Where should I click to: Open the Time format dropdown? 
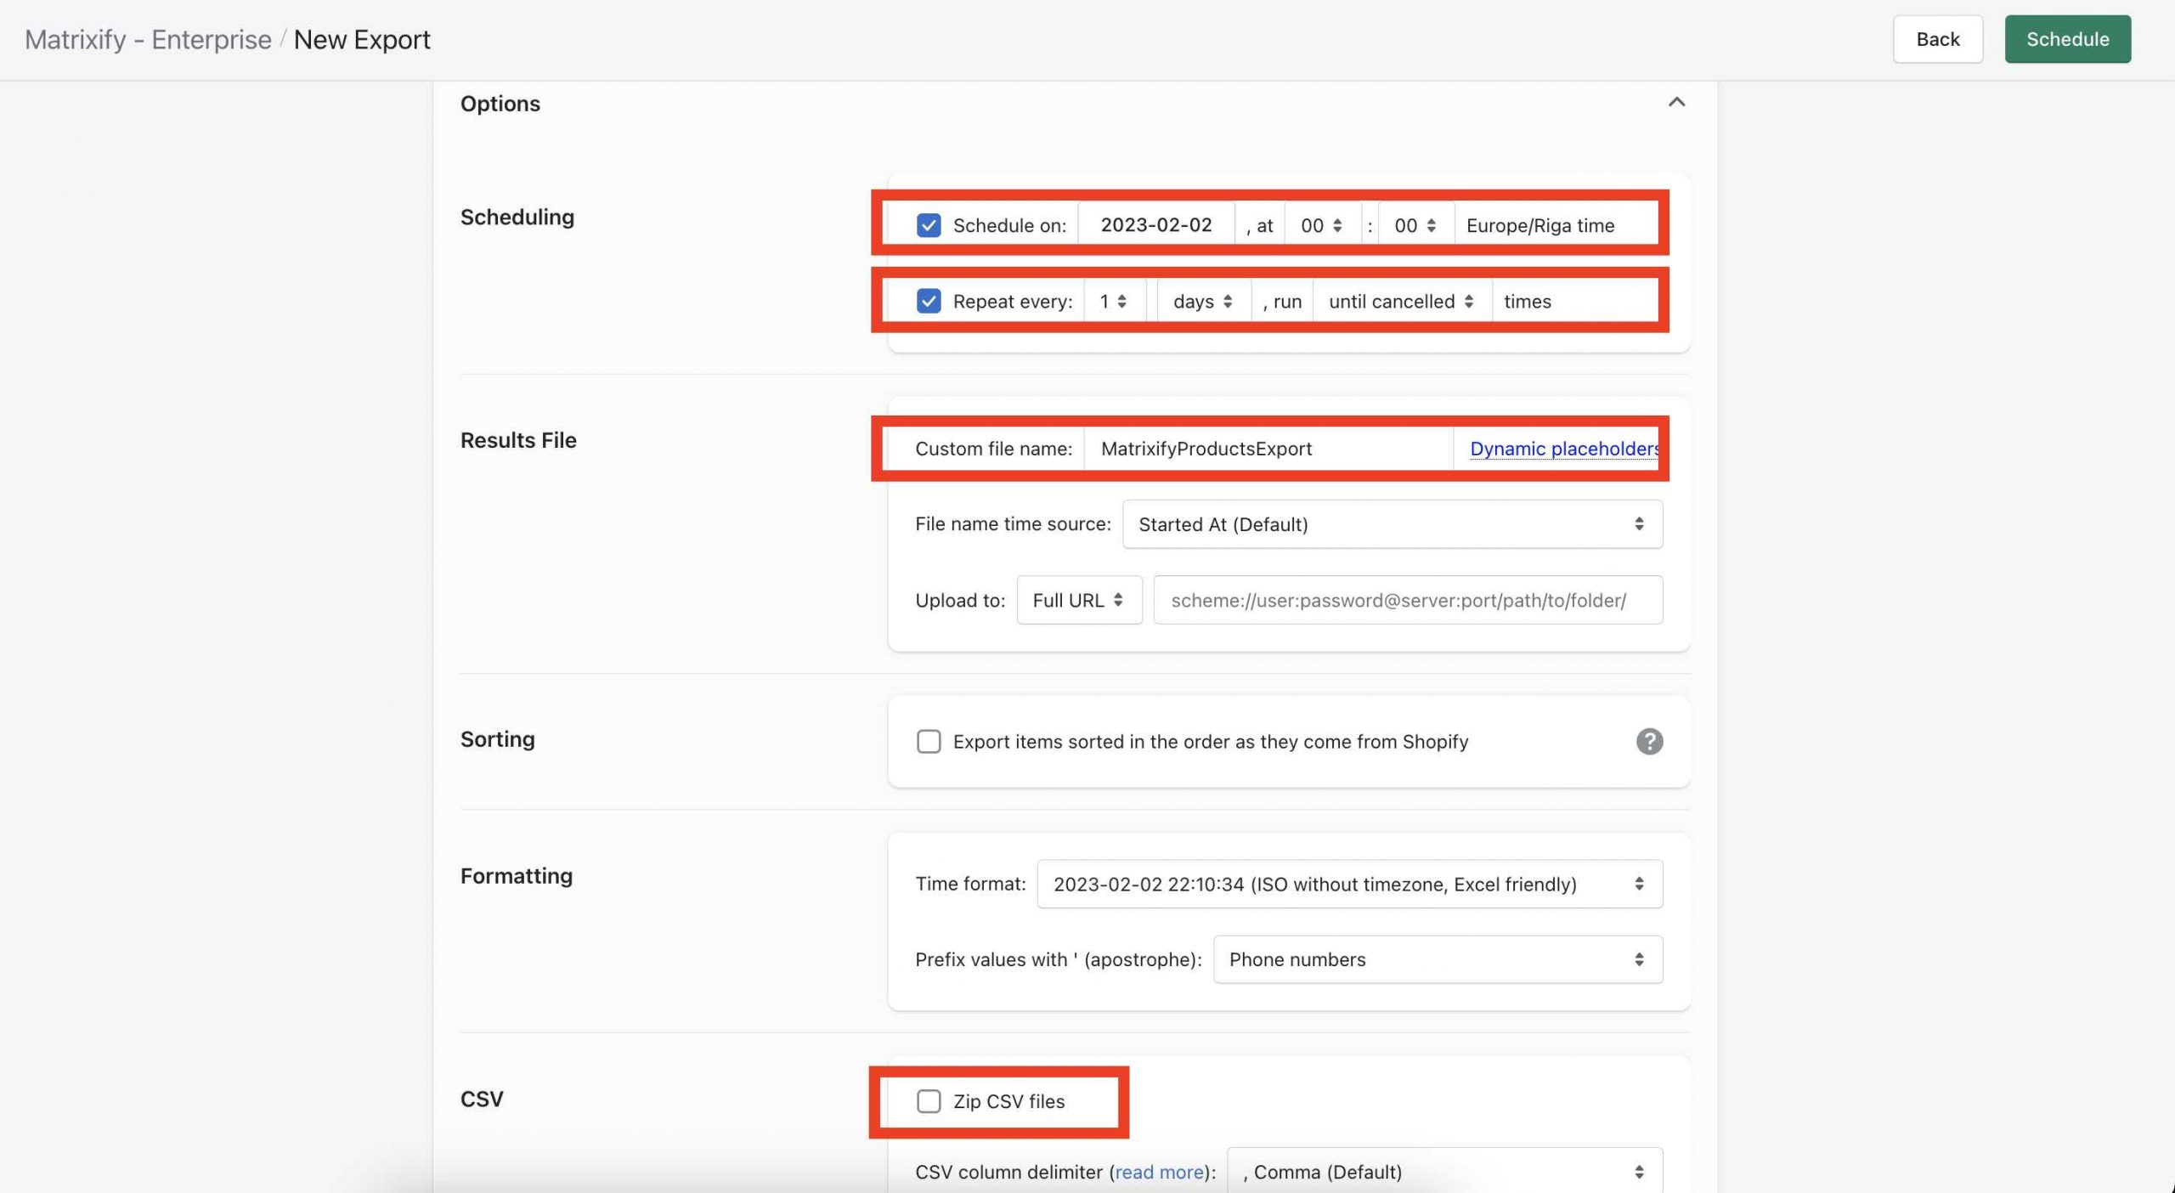click(1349, 884)
